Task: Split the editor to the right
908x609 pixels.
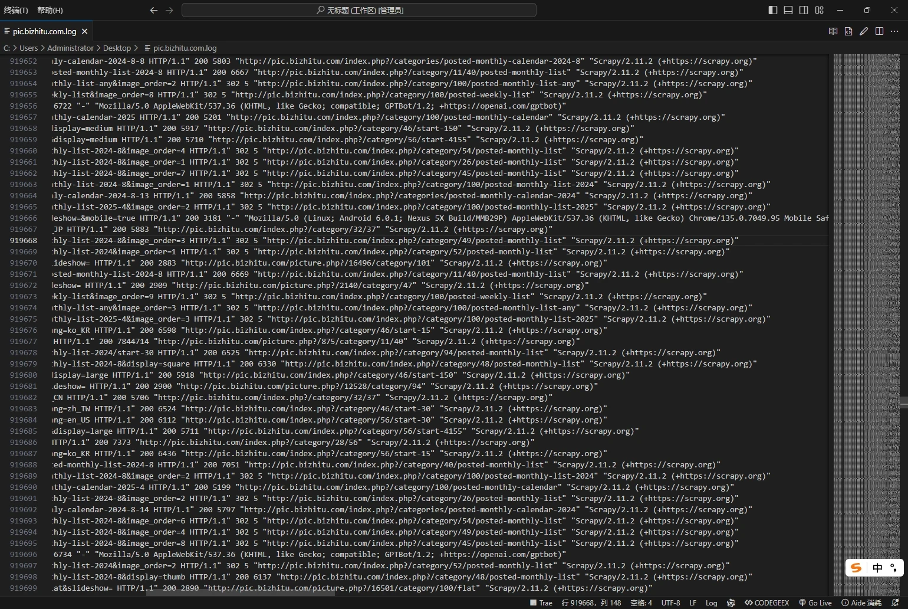Action: pos(879,31)
